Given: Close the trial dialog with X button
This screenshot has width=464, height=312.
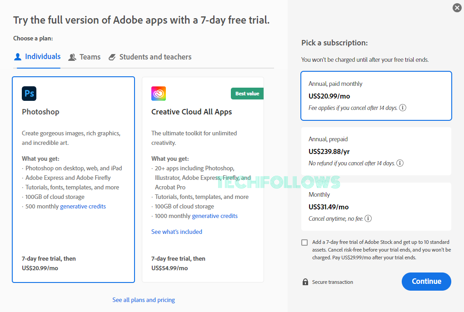Looking at the screenshot, I should pos(457,8).
